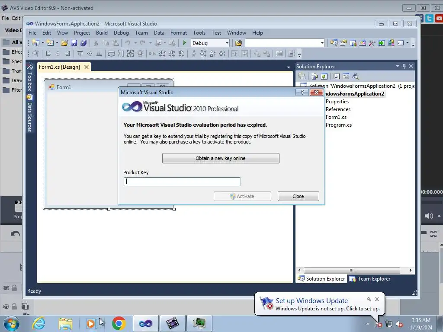Screen dimensions: 443x332
Task: Click View Code icon in Solution Explorer toolbar
Action: pyautogui.click(x=336, y=76)
